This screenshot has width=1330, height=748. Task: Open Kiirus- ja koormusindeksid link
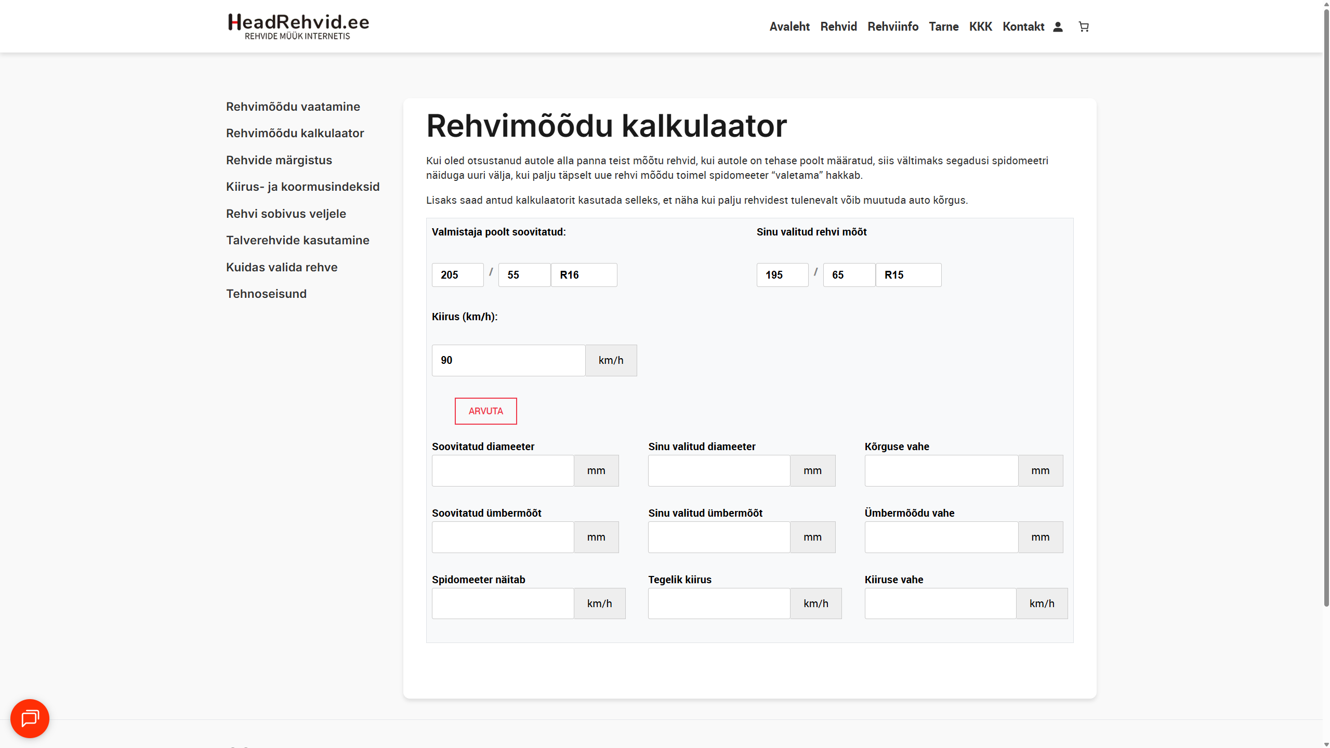point(302,187)
